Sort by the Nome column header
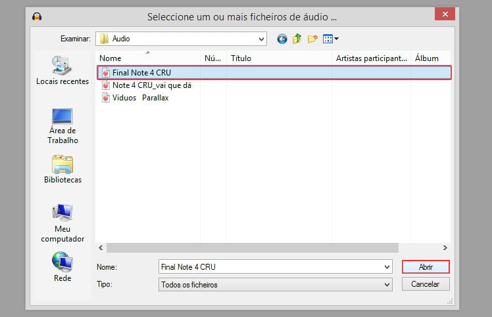492x317 pixels. point(148,58)
